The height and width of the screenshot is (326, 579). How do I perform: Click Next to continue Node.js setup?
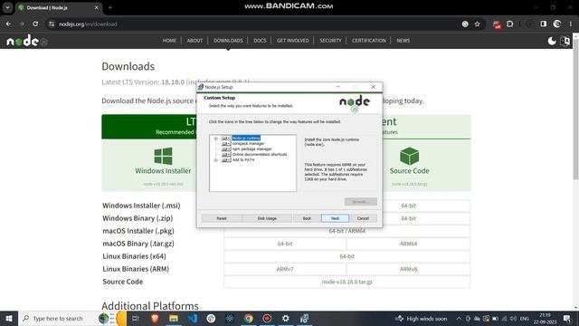(335, 218)
